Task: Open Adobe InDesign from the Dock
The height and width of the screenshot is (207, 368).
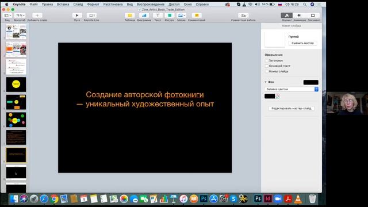Action: pos(268,199)
